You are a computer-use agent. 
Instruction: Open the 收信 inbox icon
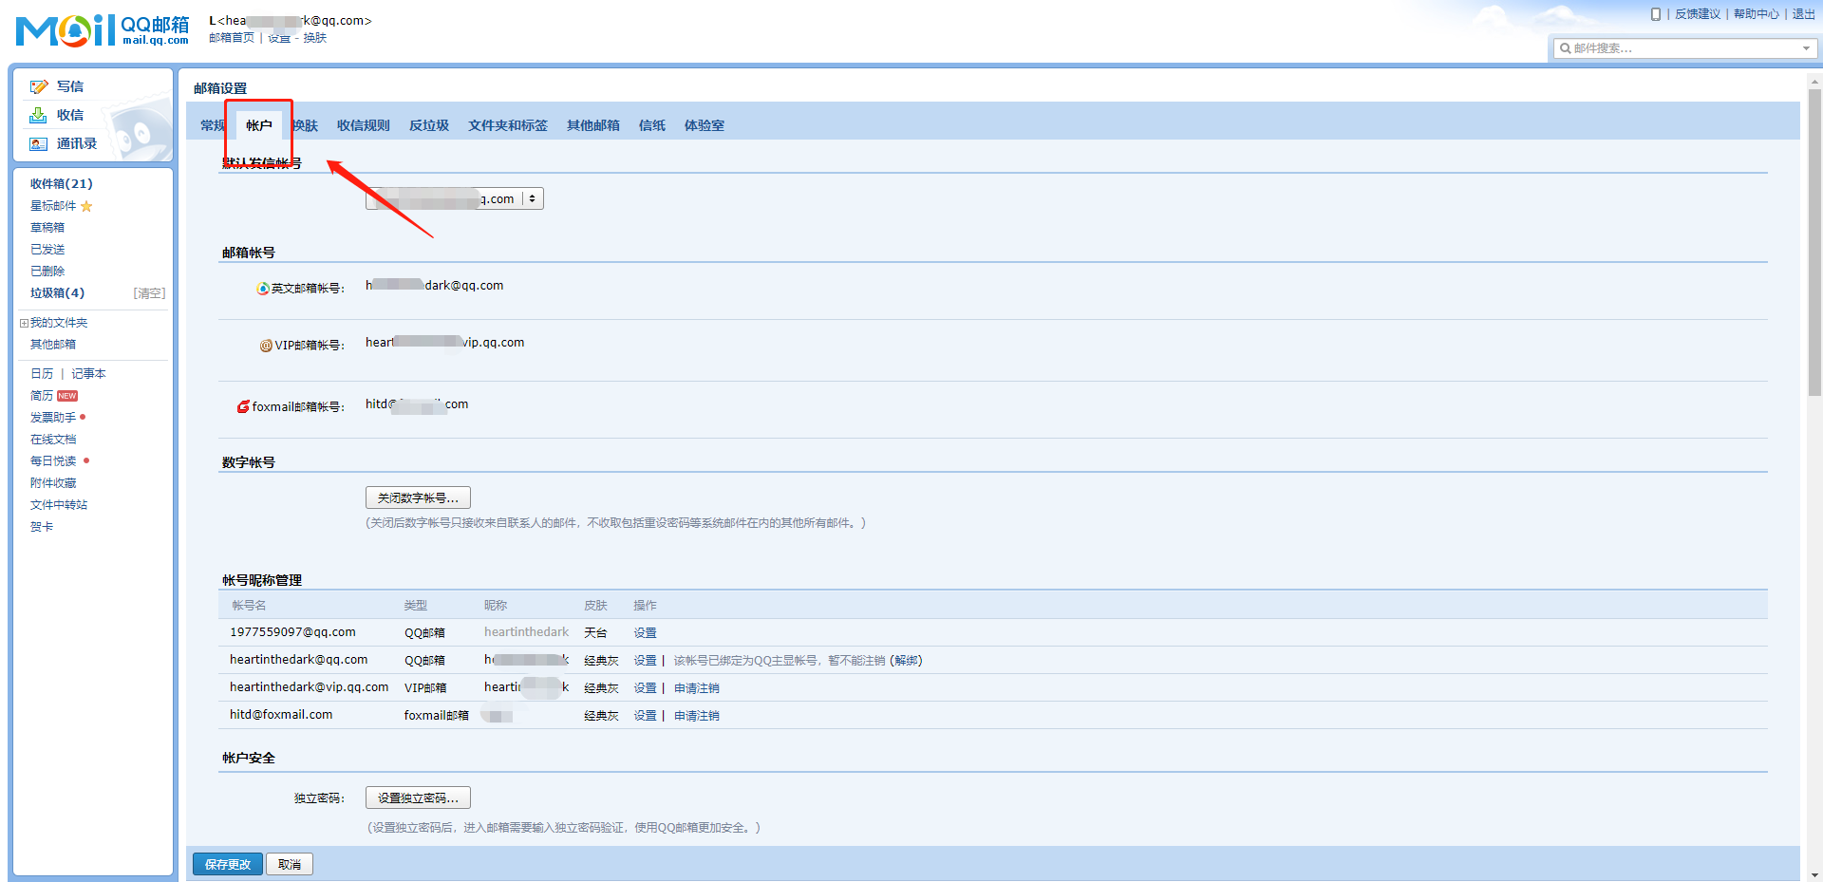click(38, 114)
